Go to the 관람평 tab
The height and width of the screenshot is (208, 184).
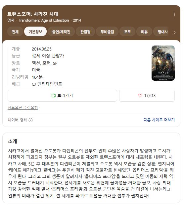tap(85, 32)
